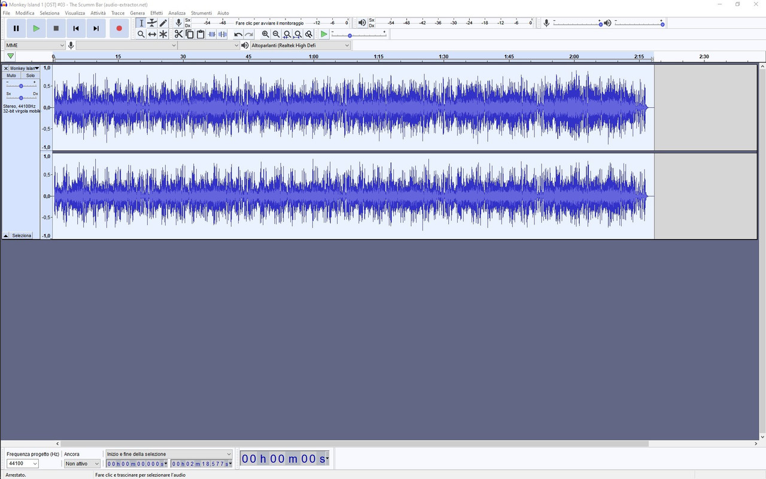Screen dimensions: 766x479
Task: Select the Draw pencil tool
Action: tap(163, 23)
